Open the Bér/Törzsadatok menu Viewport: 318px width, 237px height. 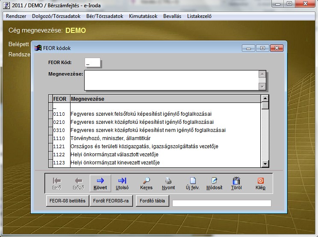pos(105,16)
